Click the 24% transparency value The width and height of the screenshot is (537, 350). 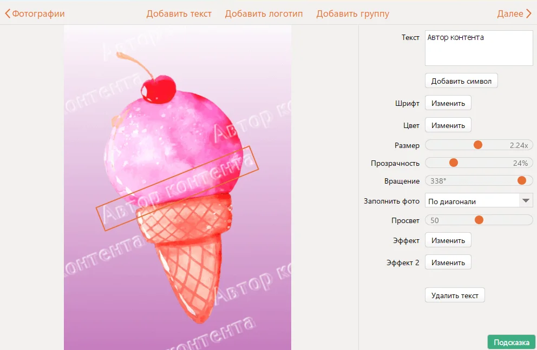(x=520, y=163)
